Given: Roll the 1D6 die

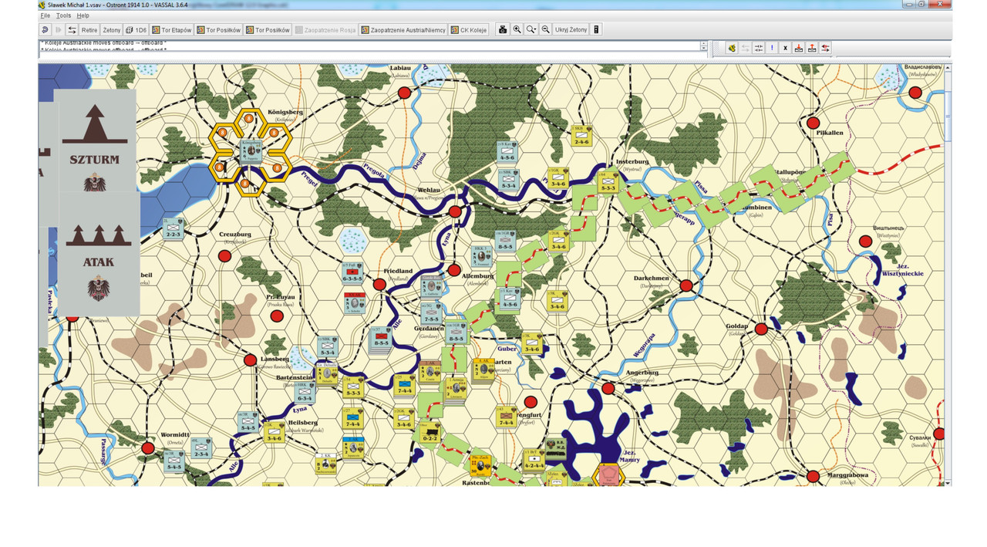Looking at the screenshot, I should [136, 30].
